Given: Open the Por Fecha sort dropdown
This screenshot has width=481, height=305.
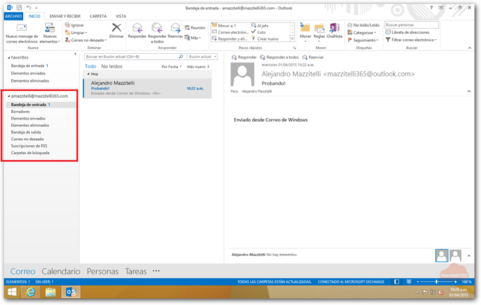Looking at the screenshot, I should [x=171, y=67].
